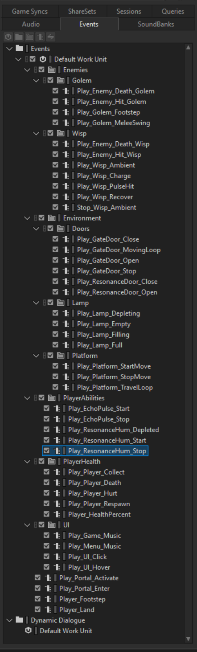Switch to the Game Syncs tab

point(29,12)
